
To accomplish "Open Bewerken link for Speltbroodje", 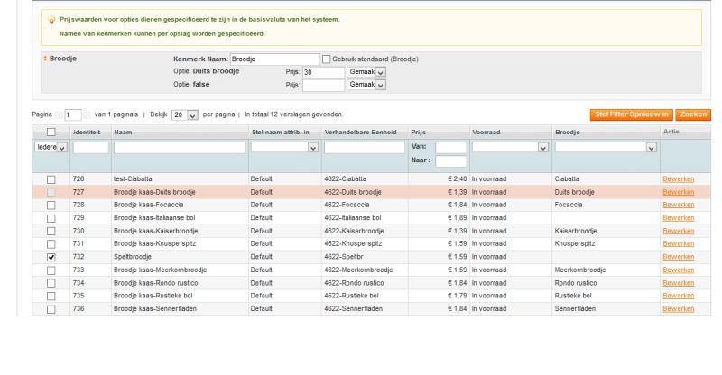I will [x=679, y=257].
